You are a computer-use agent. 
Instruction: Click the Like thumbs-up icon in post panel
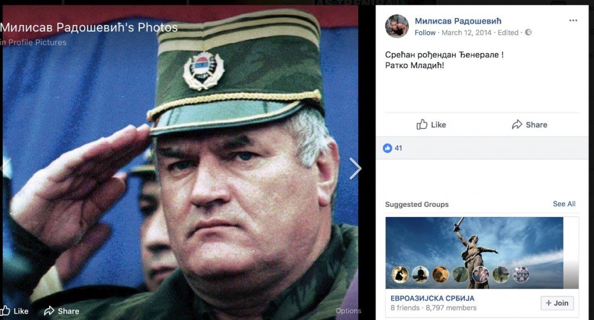[422, 124]
